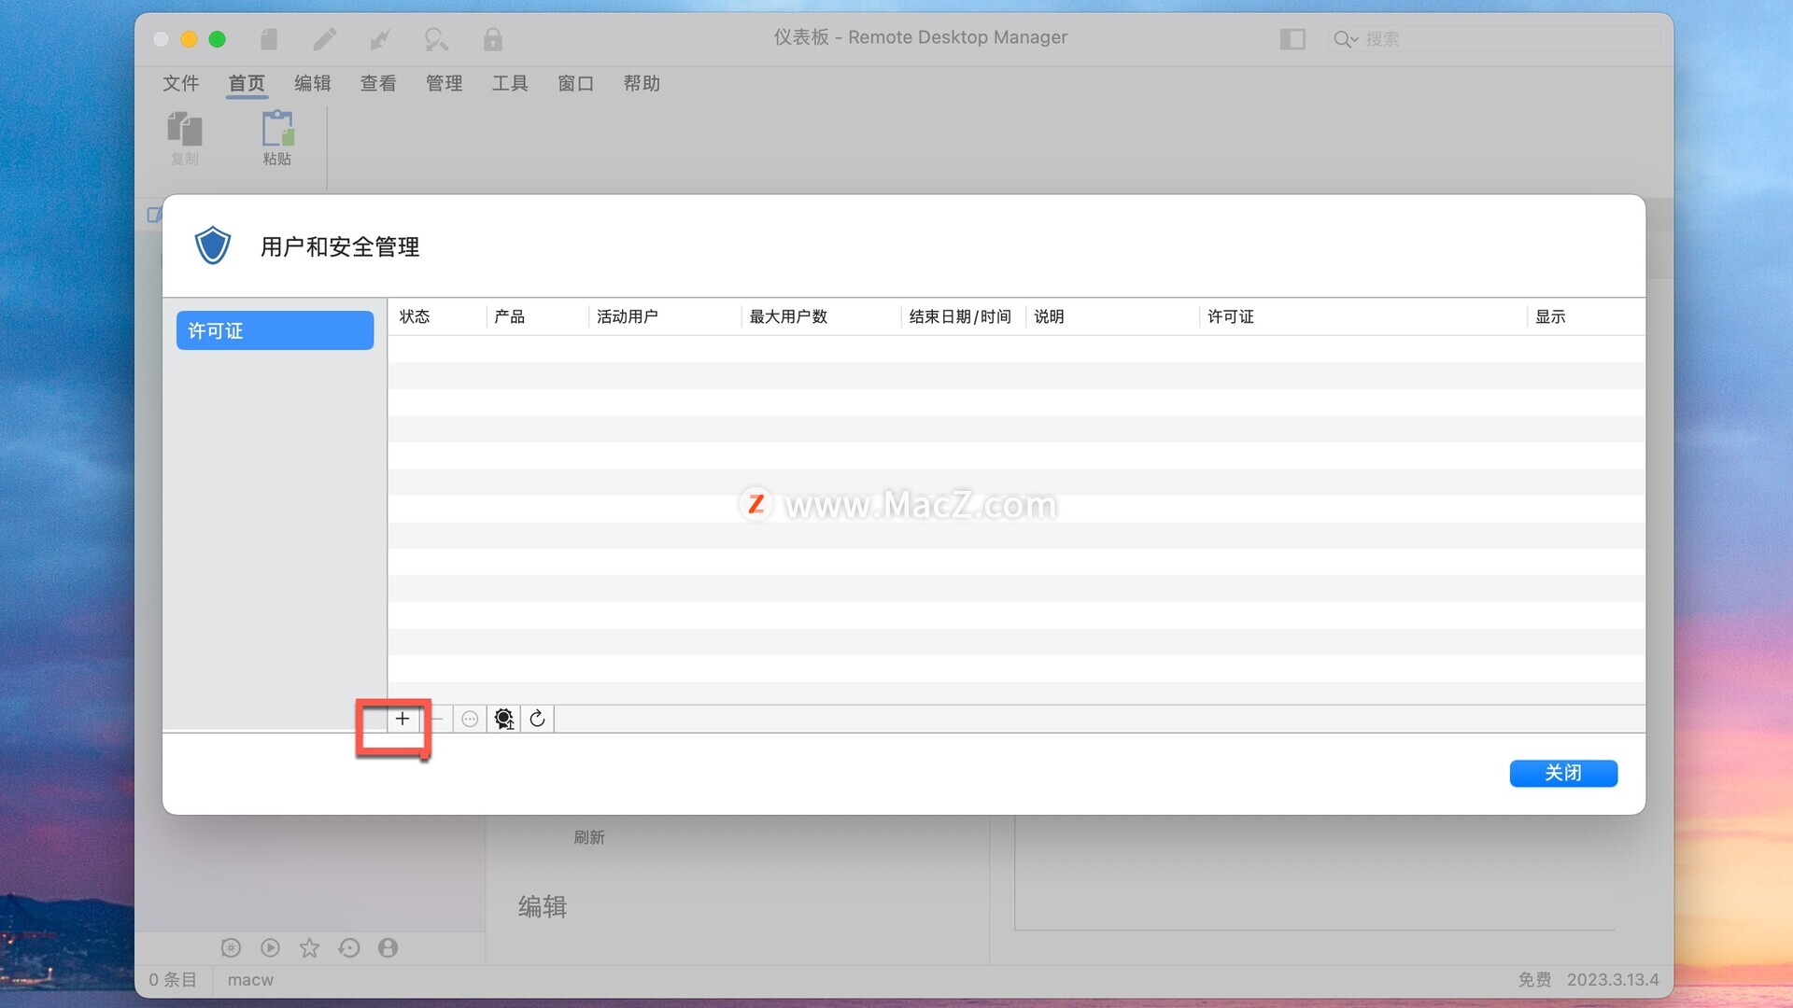Click the user account icon at bottom
Screen dimensions: 1793x1008
388,948
